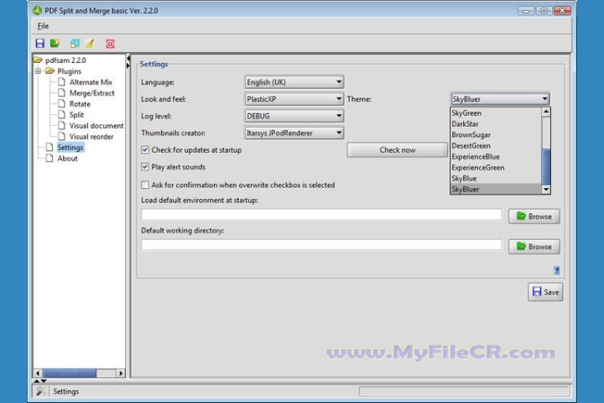Click the down arrow above status bar

click(x=44, y=381)
